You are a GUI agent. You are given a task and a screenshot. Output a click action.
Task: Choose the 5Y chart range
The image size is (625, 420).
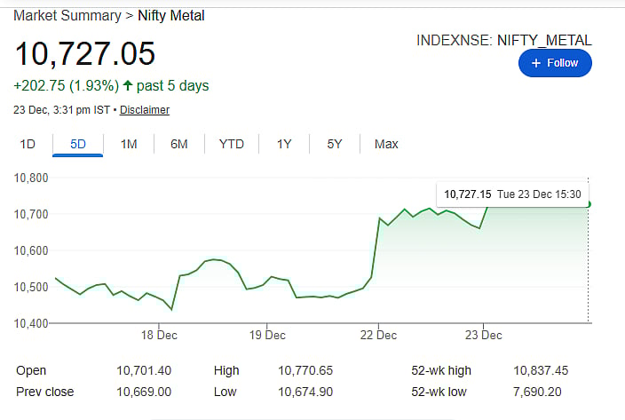(x=335, y=144)
